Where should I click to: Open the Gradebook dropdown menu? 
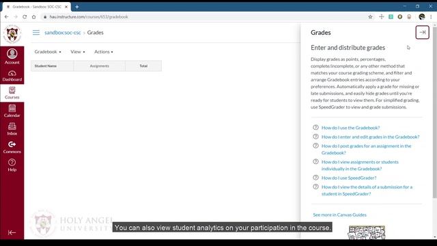(x=48, y=52)
